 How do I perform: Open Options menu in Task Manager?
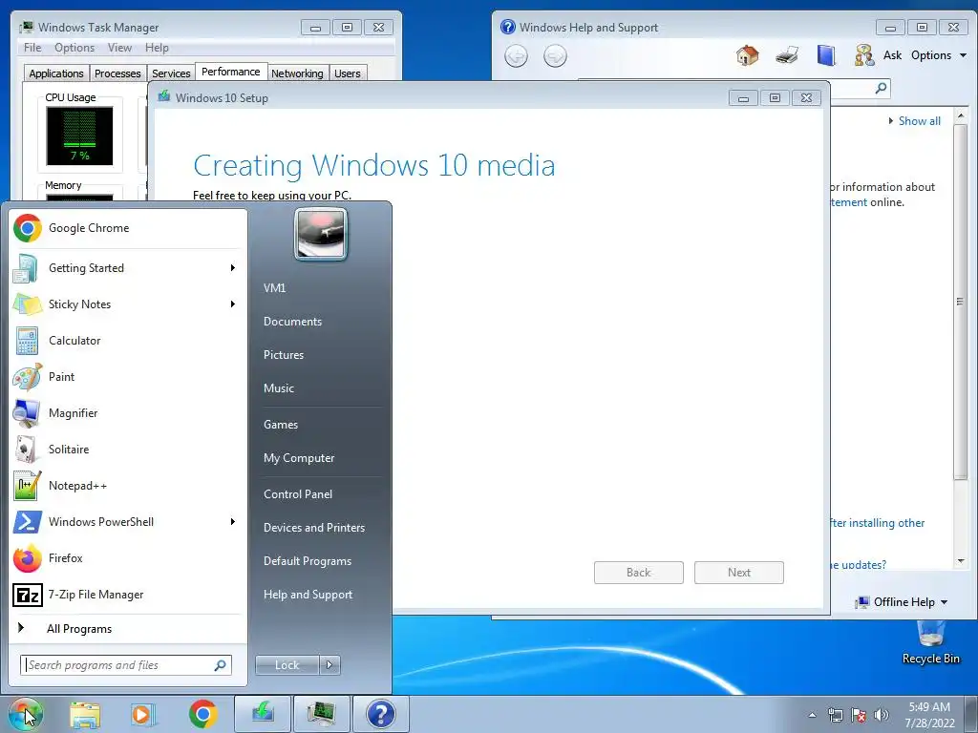click(x=74, y=48)
